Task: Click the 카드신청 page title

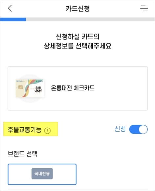Action: 77,9
